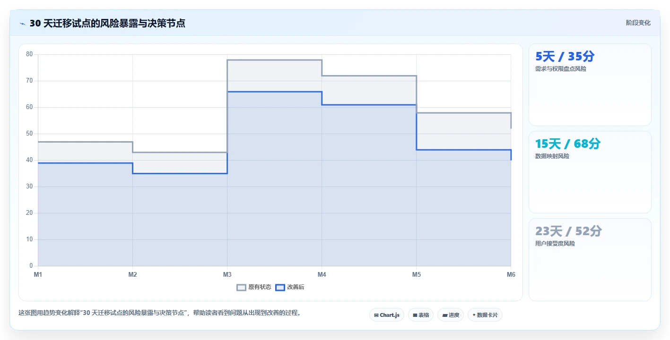Click the 用户接受度风险 caption
The height and width of the screenshot is (340, 670).
point(555,244)
